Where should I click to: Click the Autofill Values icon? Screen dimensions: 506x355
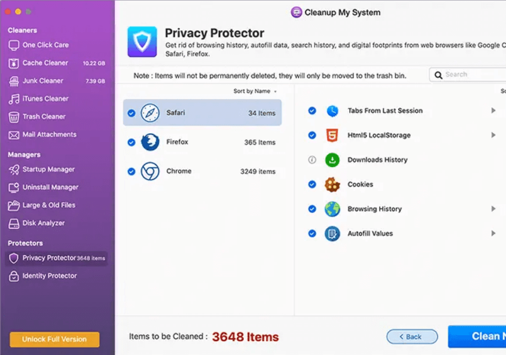click(x=332, y=233)
